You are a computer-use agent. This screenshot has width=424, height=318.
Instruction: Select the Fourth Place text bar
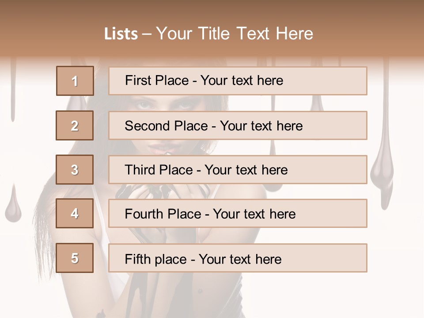238,213
